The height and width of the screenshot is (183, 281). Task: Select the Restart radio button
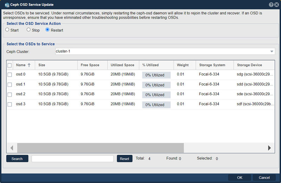(x=47, y=30)
